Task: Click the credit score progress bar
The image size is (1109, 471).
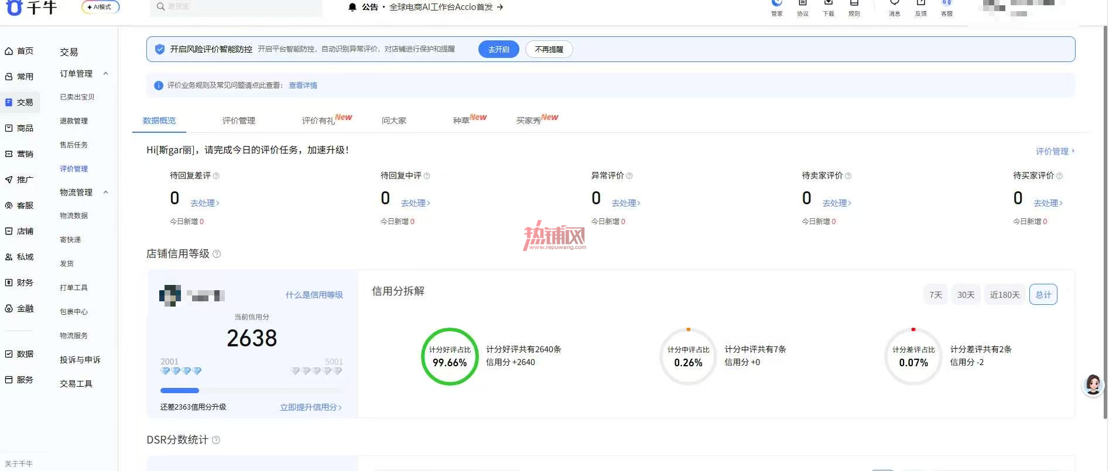Action: (251, 390)
